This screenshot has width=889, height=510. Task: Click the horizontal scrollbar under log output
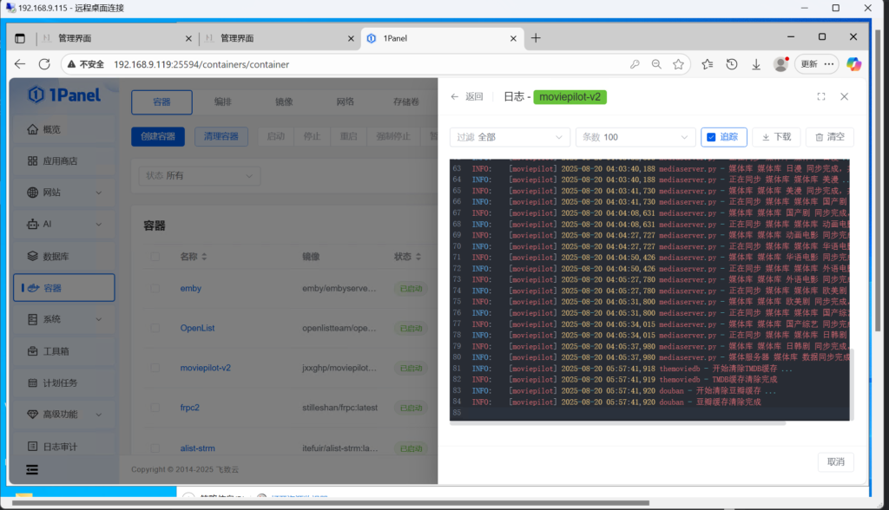coord(617,423)
